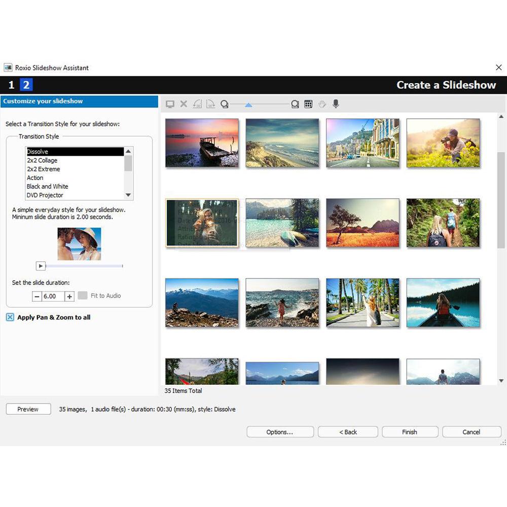This screenshot has height=507, width=507.
Task: Switch to step 1 tab
Action: (11, 85)
